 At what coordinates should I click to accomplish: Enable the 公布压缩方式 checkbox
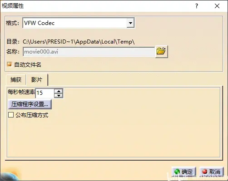[11, 115]
